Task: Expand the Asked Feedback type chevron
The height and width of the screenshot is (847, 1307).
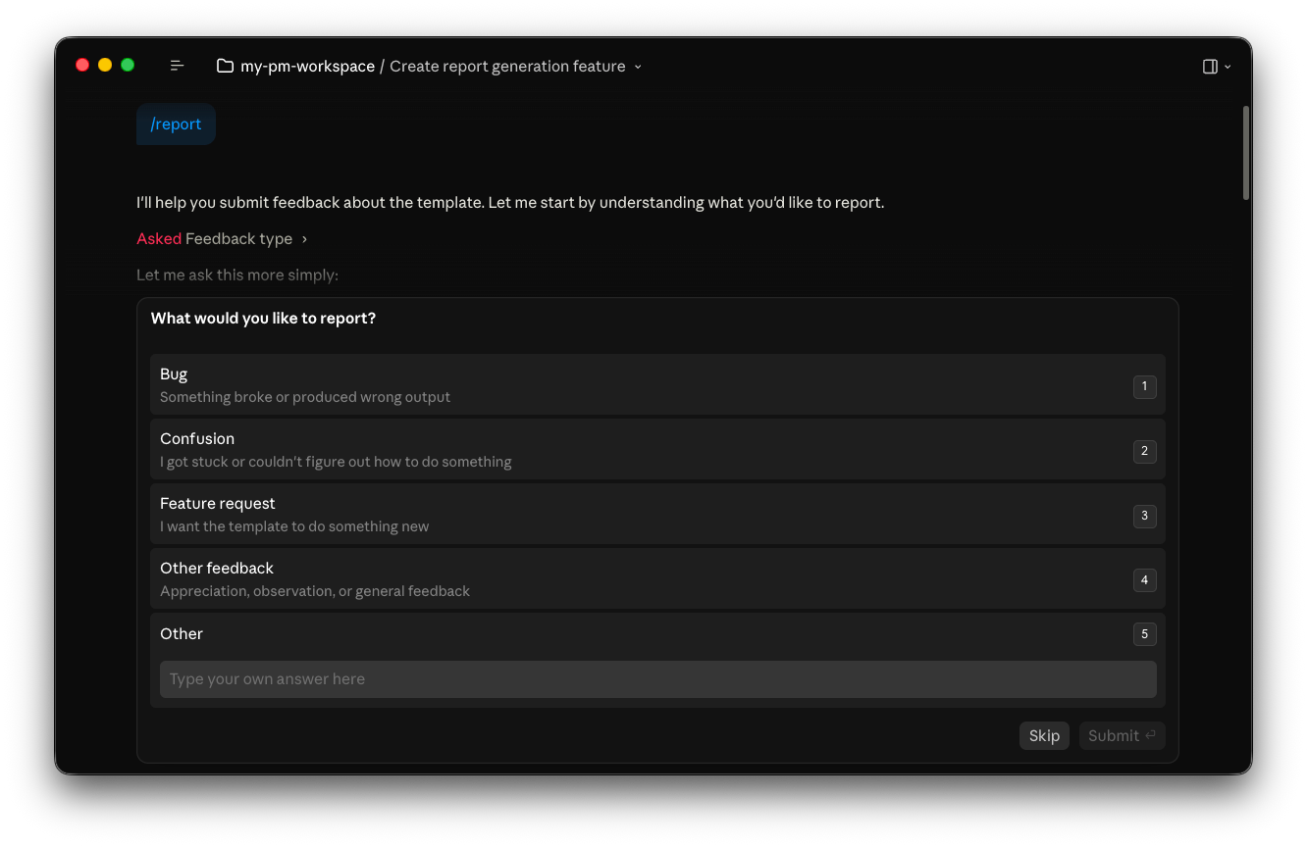Action: 304,239
